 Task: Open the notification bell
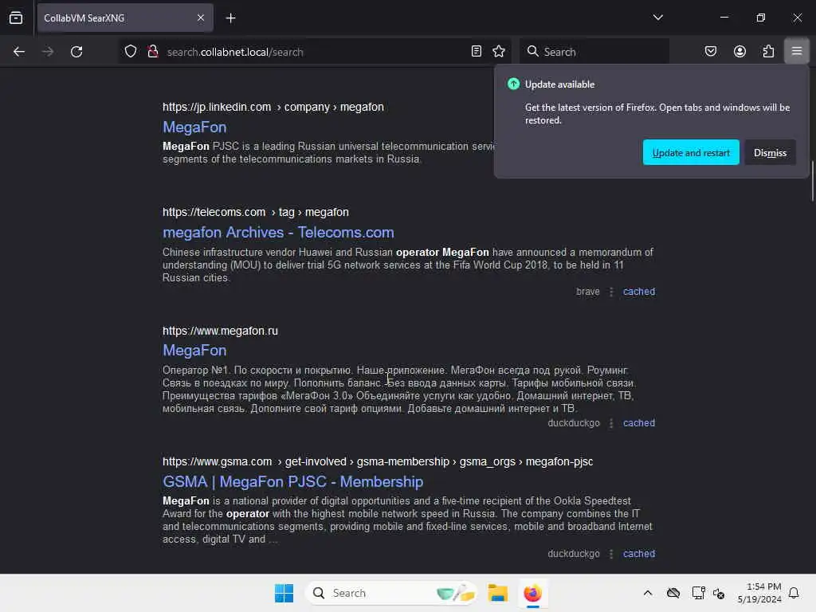click(x=794, y=593)
